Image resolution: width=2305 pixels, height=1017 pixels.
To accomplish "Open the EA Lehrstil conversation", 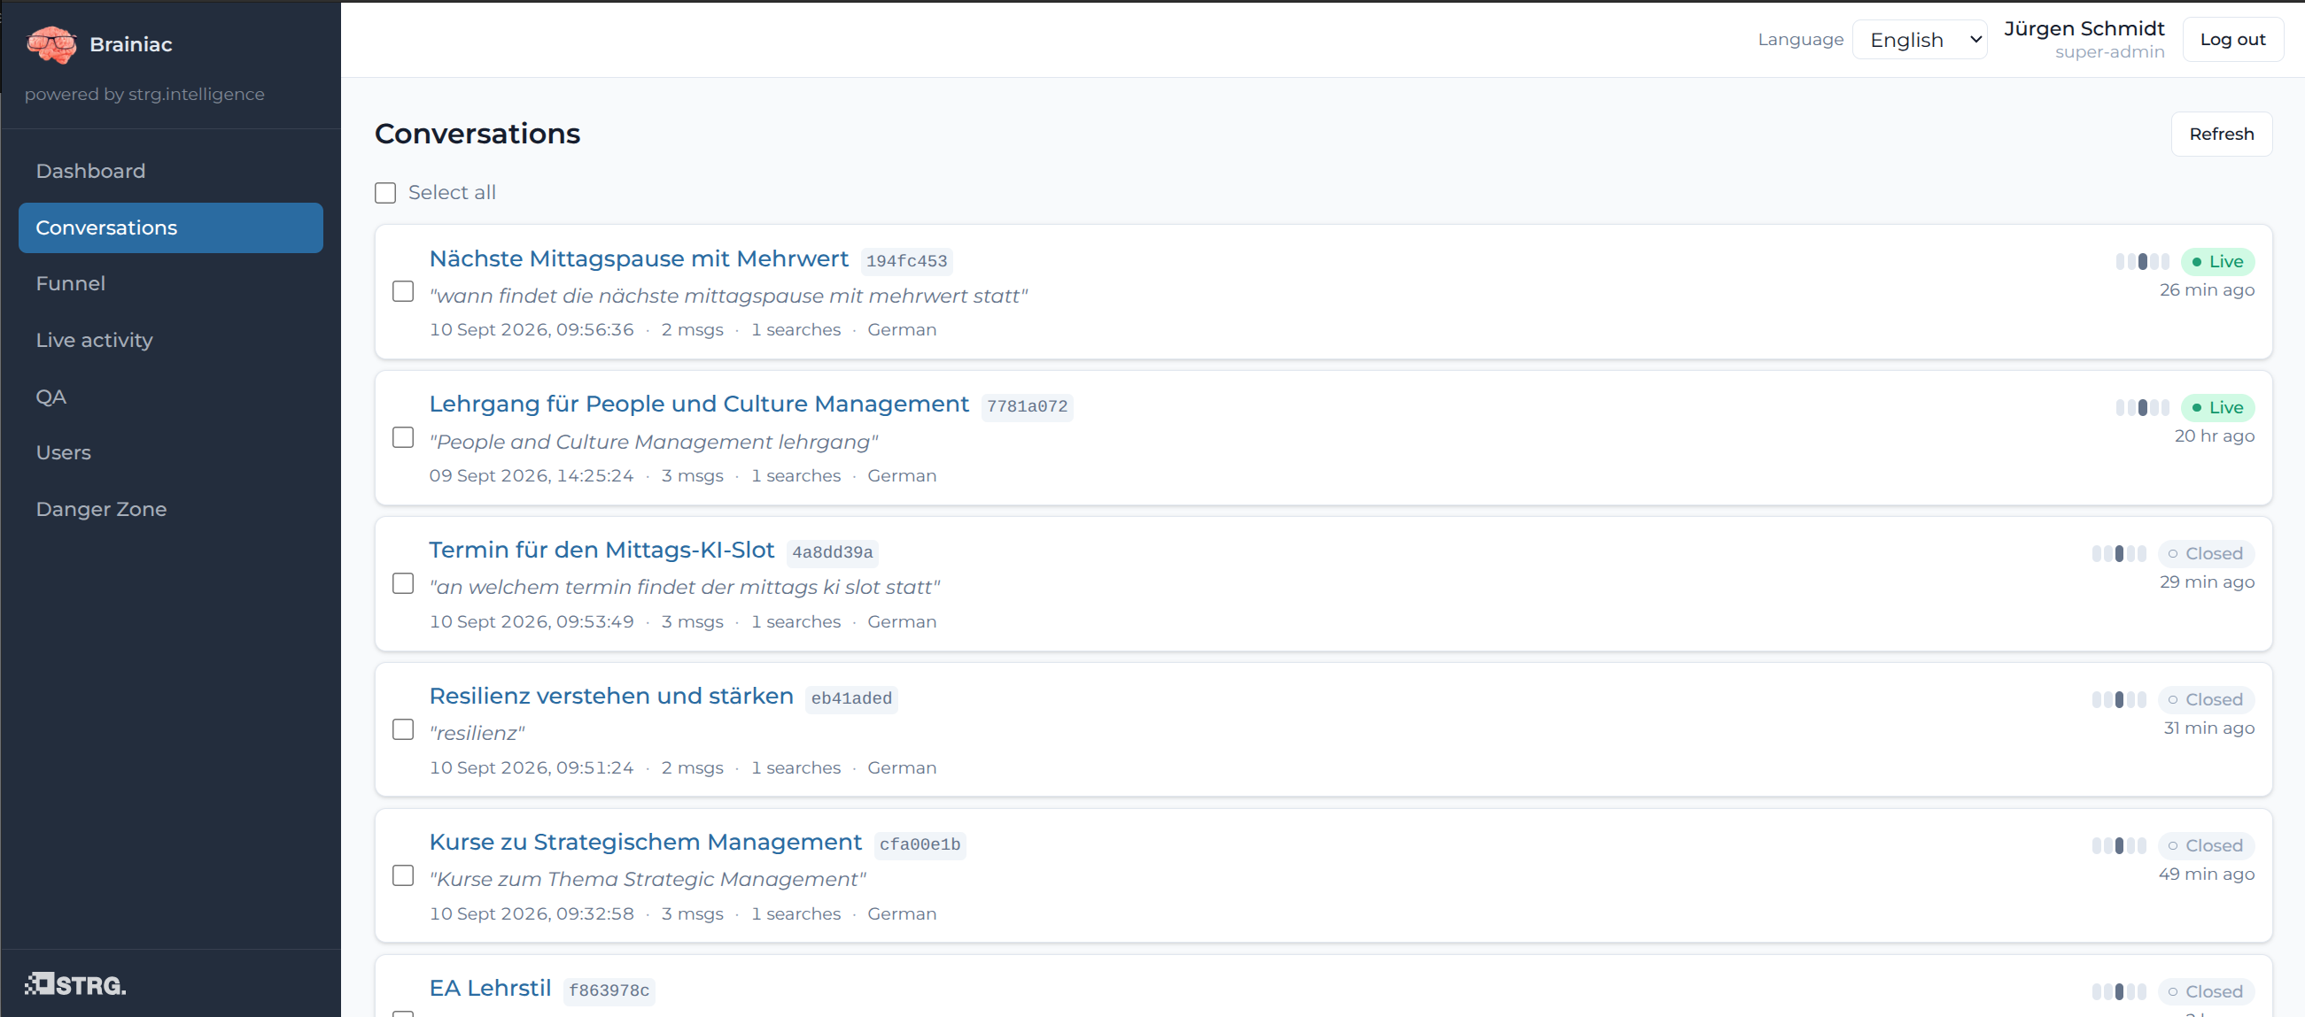I will click(491, 988).
